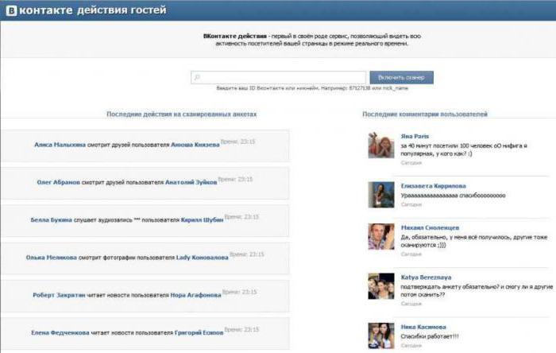The width and height of the screenshot is (556, 353).
Task: Open Katya Bereznaya avatar thumbnail
Action: click(x=382, y=285)
